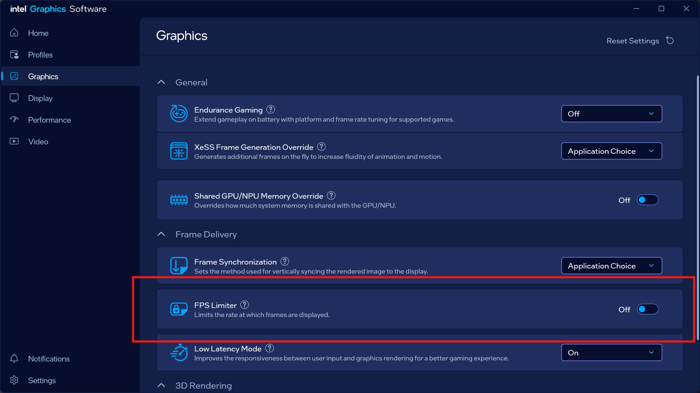Click the Reset Settings text

pos(632,41)
